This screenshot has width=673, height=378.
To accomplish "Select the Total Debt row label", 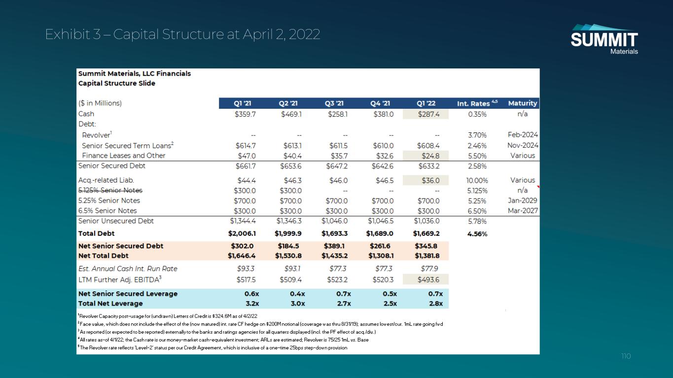I will pyautogui.click(x=97, y=233).
